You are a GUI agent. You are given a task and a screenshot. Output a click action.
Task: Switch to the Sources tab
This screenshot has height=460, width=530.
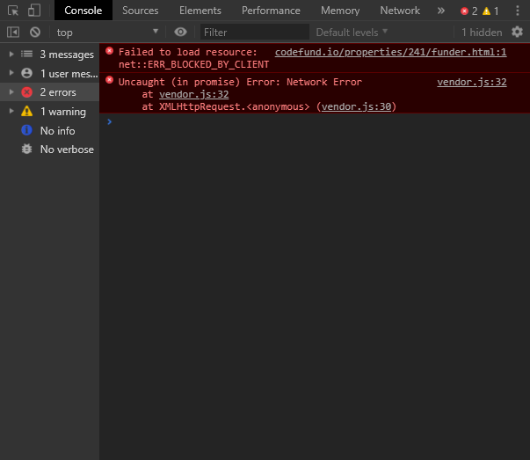(x=141, y=11)
